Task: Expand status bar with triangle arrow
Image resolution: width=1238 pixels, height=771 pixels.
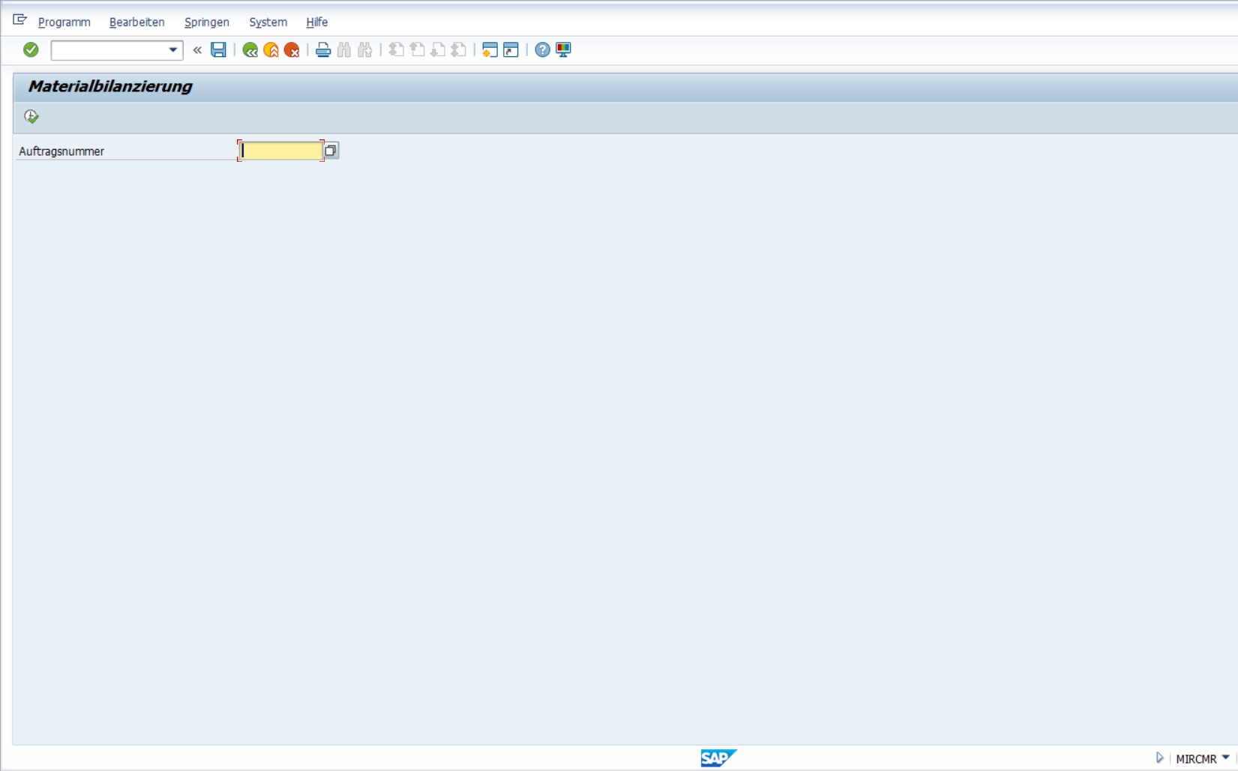Action: (x=1159, y=758)
